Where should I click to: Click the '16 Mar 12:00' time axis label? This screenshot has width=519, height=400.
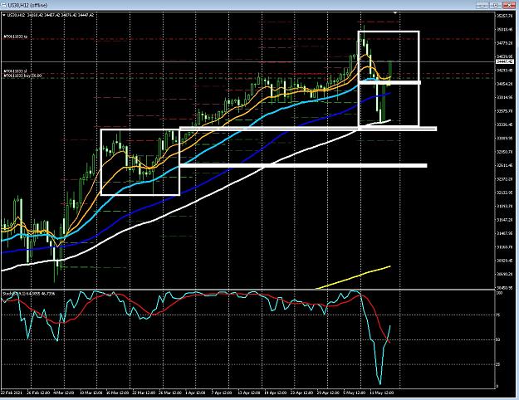[117, 393]
